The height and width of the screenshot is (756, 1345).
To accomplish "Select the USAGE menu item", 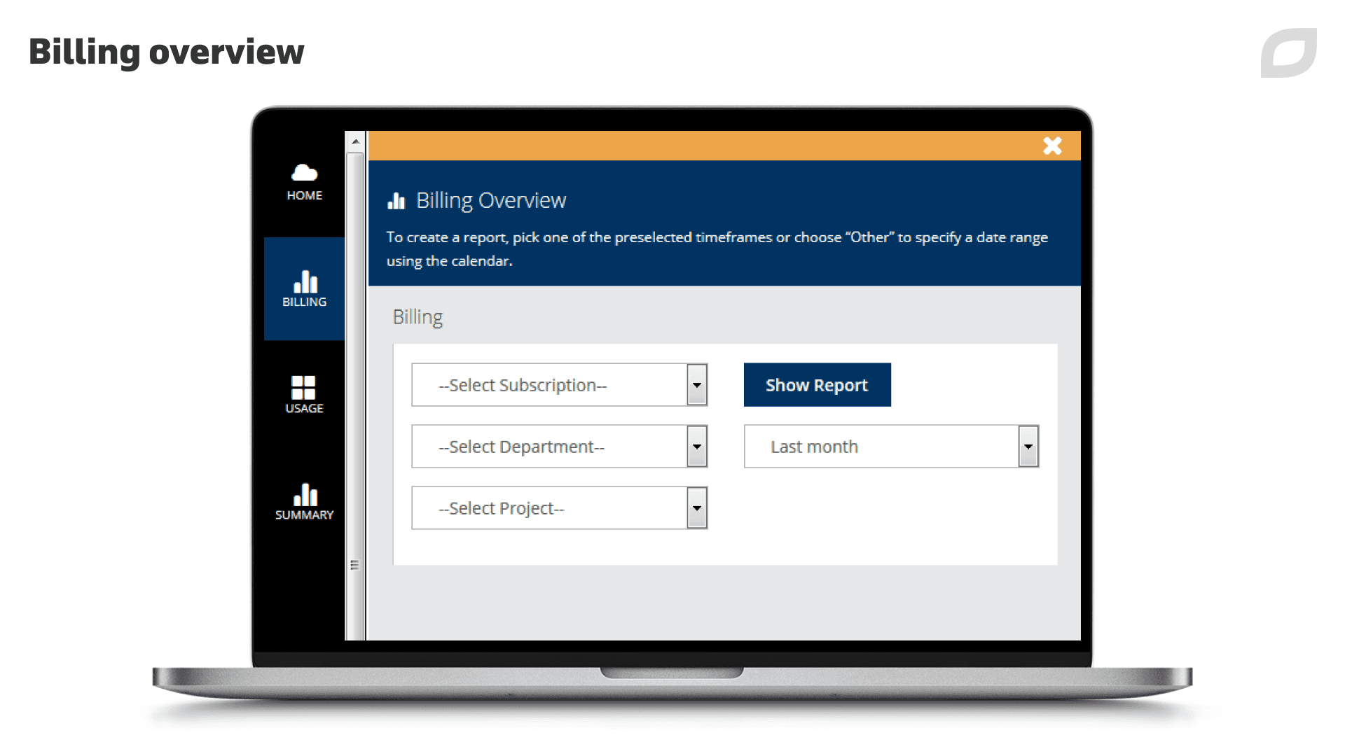I will pos(305,394).
